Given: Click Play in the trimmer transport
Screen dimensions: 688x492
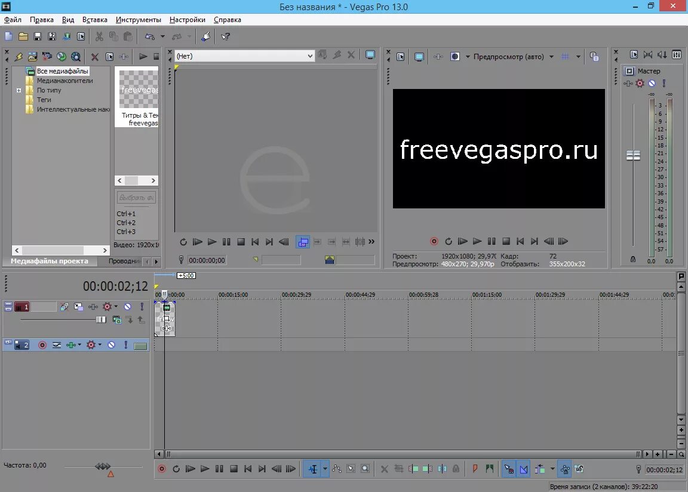Looking at the screenshot, I should tap(212, 242).
